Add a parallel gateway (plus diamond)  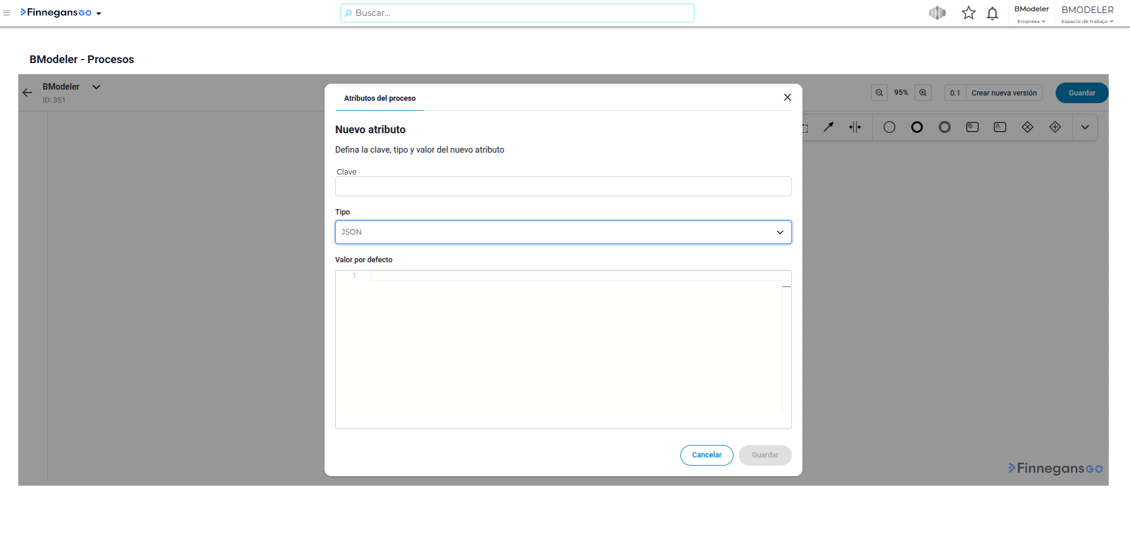(x=1055, y=127)
